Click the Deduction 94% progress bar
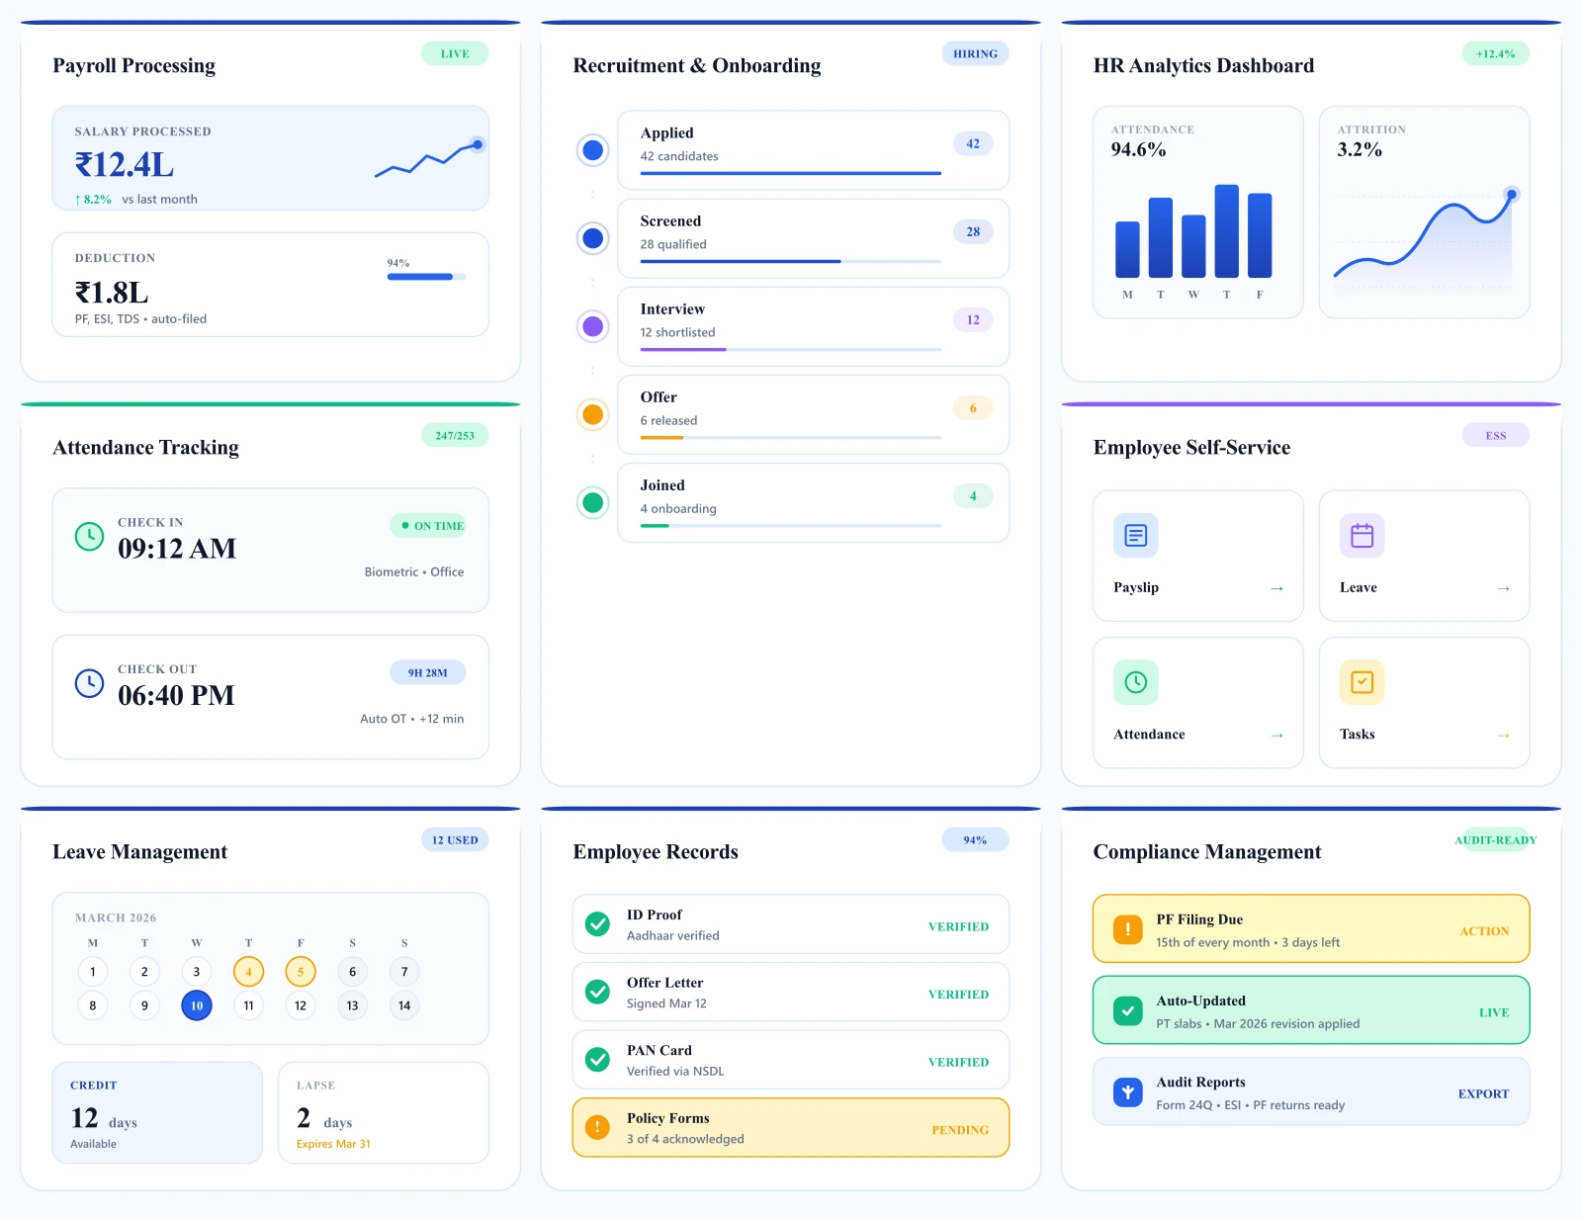Screen dimensions: 1582x1220 tap(426, 277)
